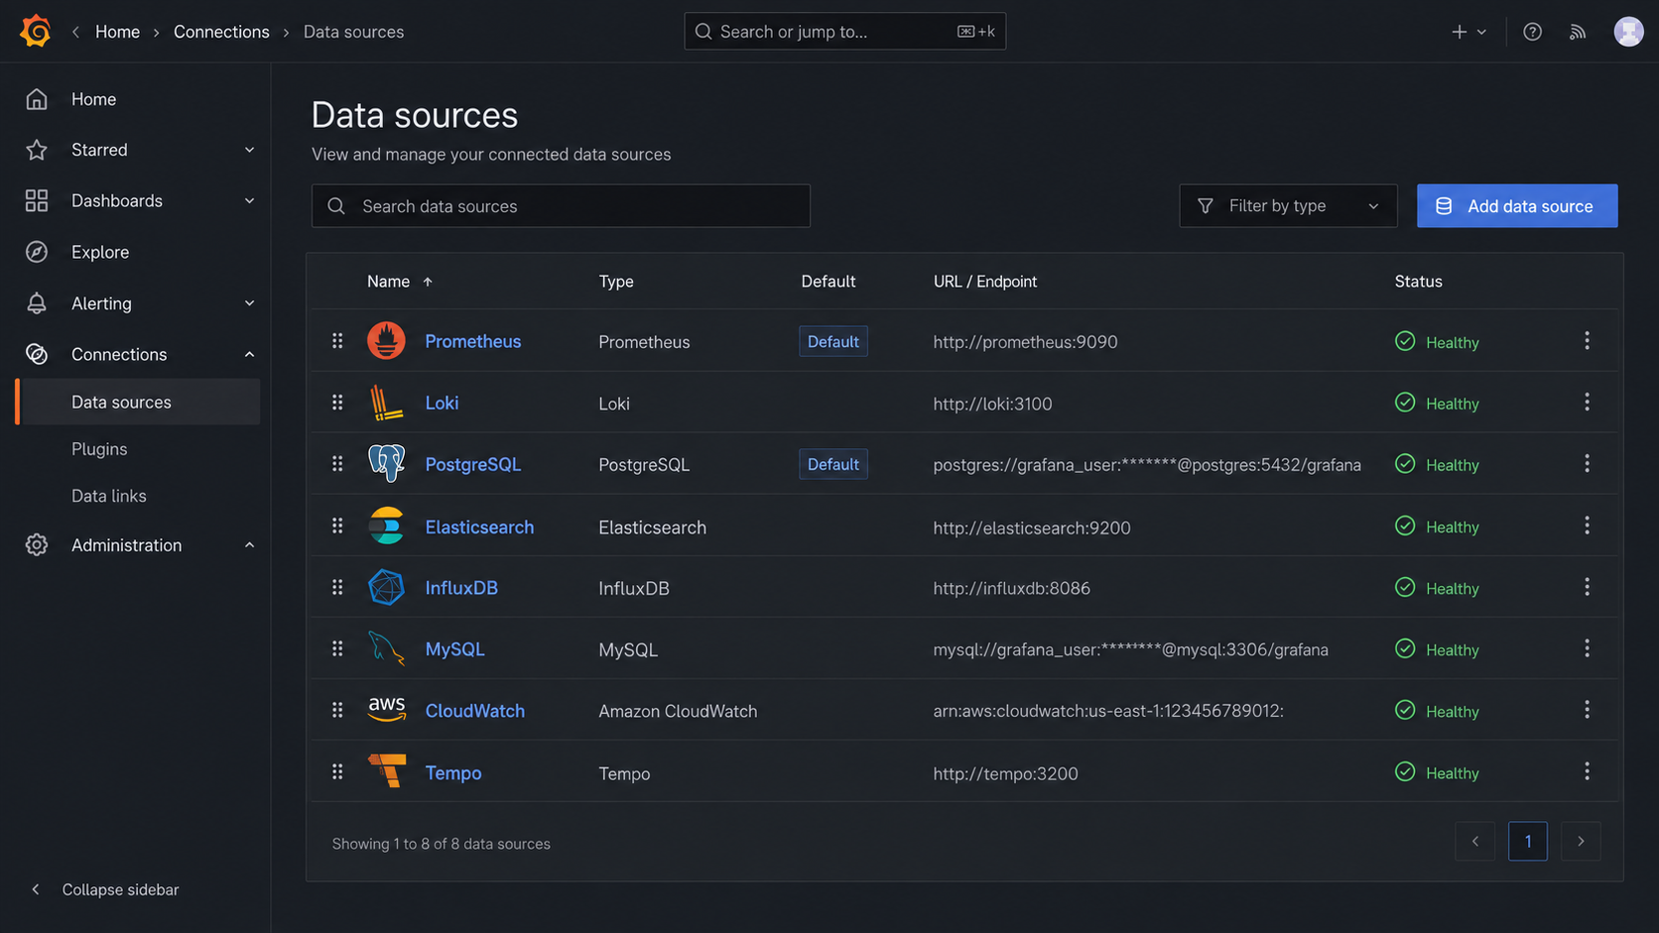Open the Prometheus data source link

tap(473, 341)
